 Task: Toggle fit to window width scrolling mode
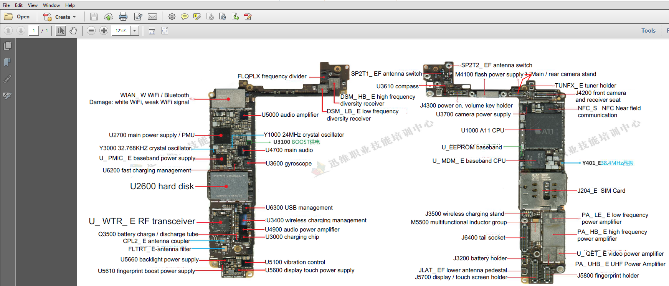pos(152,31)
